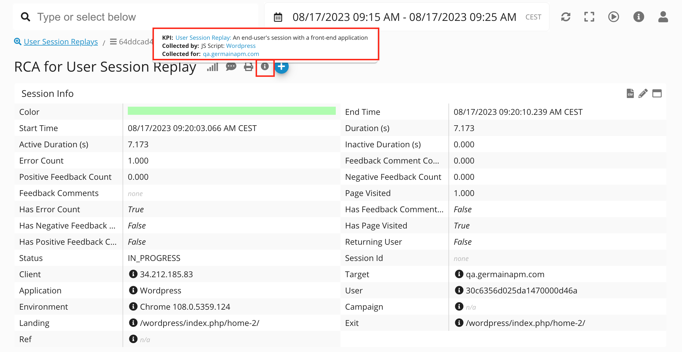
Task: Maximize the Session Info panel
Action: [657, 94]
